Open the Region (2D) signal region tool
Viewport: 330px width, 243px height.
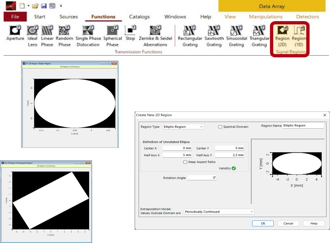point(282,36)
